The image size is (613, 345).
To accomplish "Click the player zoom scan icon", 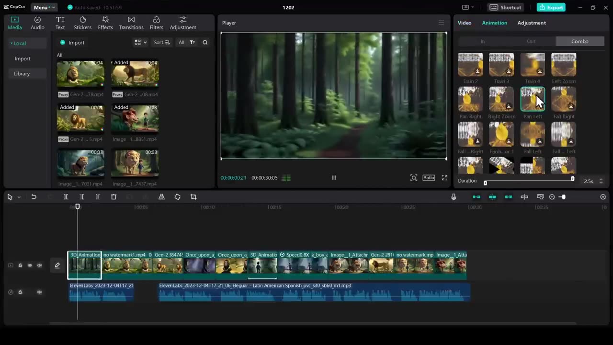I will click(414, 178).
